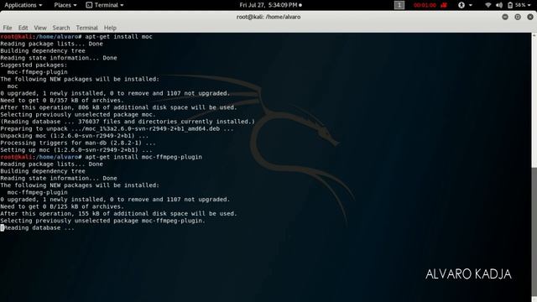Click the terminal vertical scrollbar thumb
The image size is (537, 302).
(x=534, y=232)
